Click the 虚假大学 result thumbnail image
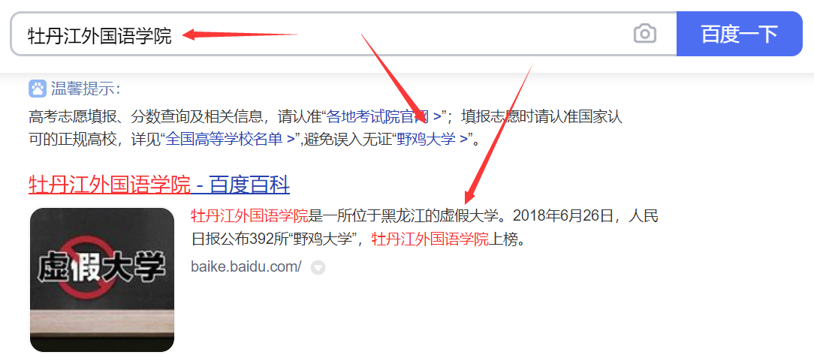 (102, 279)
